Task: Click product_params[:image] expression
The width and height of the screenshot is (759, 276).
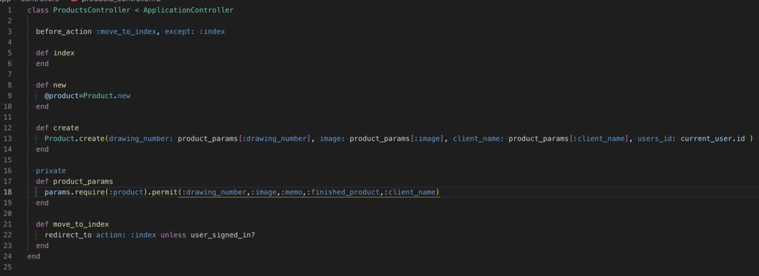Action: point(397,139)
